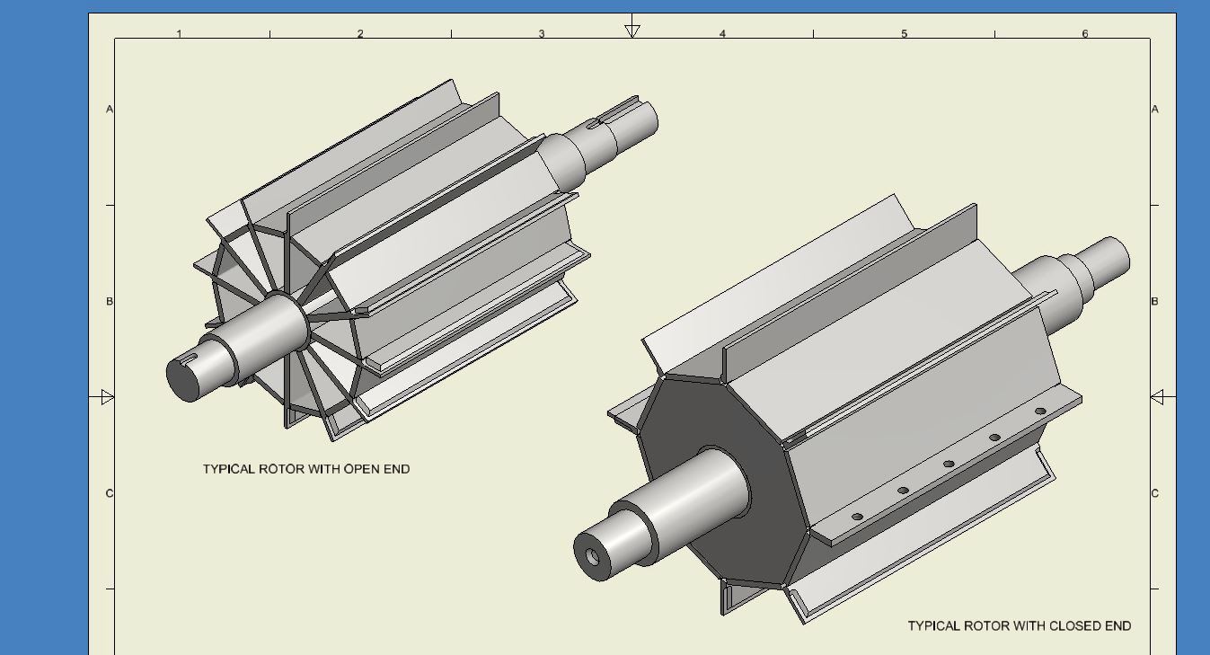
Task: Click zone row label "C" on right border
Action: [1155, 493]
